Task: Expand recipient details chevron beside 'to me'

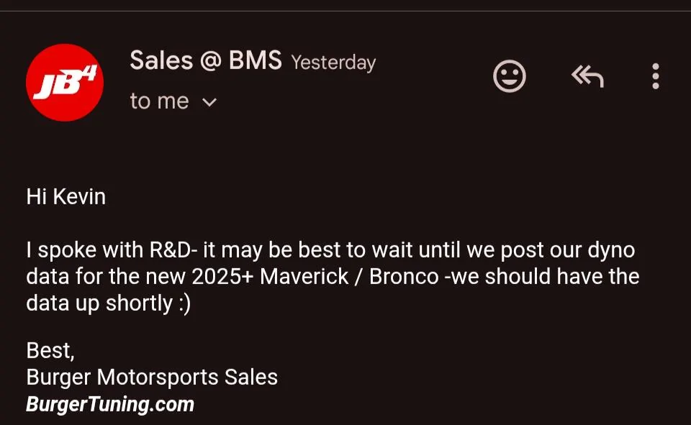Action: pos(209,103)
